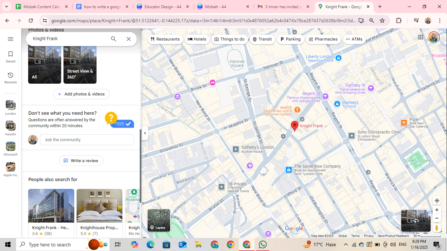Viewport: 447px width, 251px height.
Task: Click the Pure restaurant marker
Action: point(404,123)
